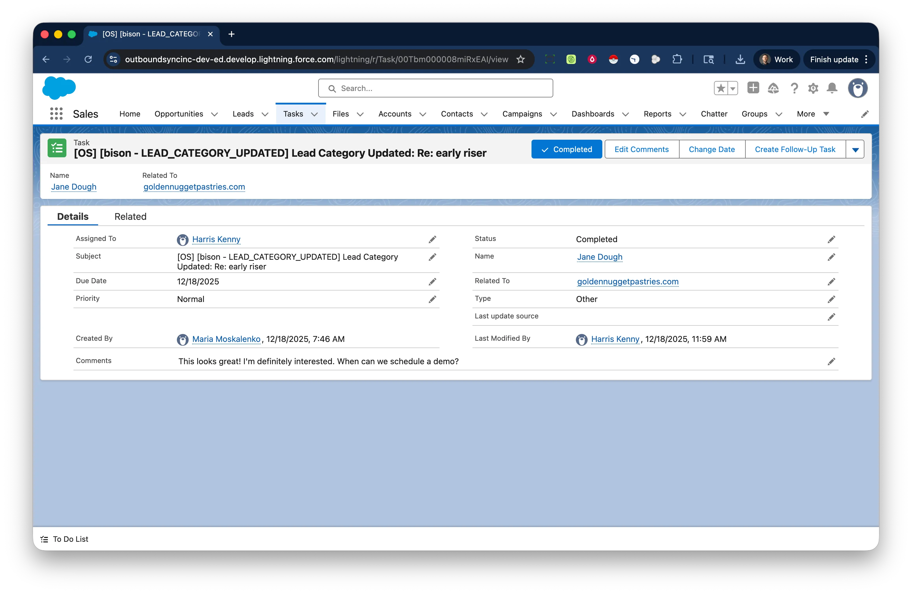Screen dimensions: 912x594
Task: Open your profile avatar in the header
Action: [x=858, y=88]
